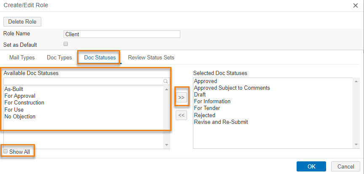Viewport: 364px width, 174px height.
Task: Remove selected statuses with << button
Action: click(181, 115)
